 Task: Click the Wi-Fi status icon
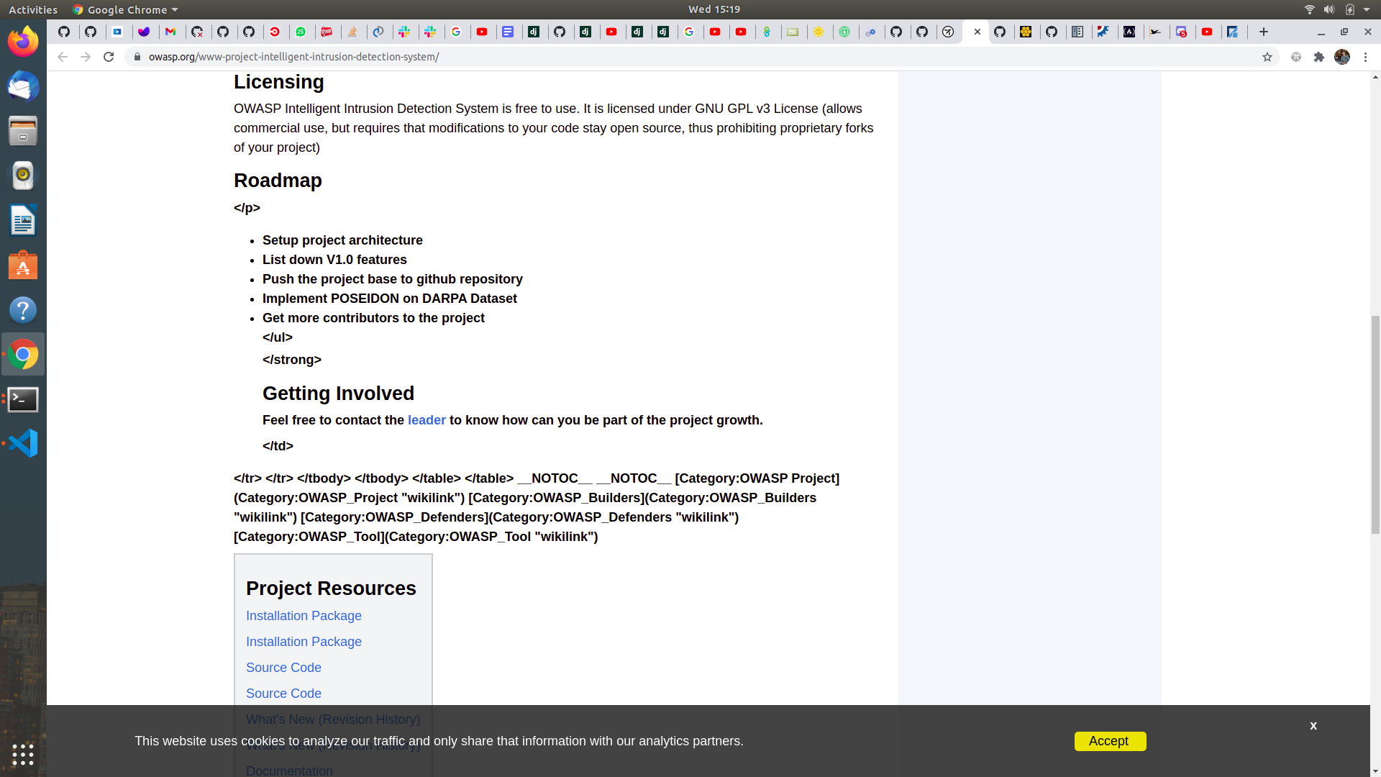click(1309, 9)
